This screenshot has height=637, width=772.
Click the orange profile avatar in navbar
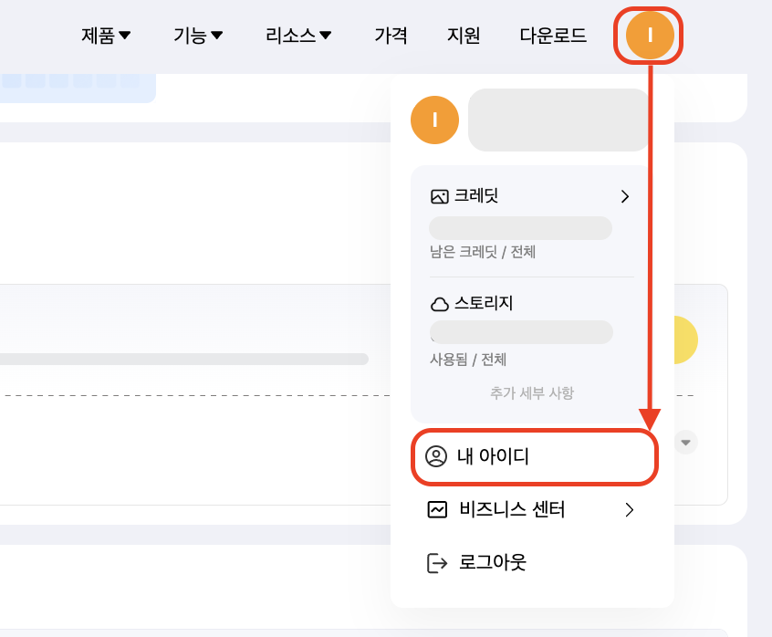point(650,36)
